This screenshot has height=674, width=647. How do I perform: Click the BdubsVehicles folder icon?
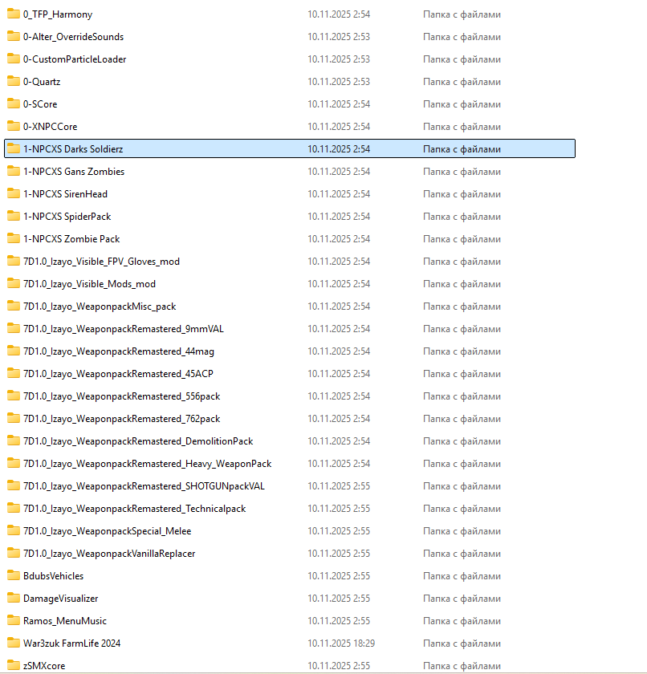13,576
